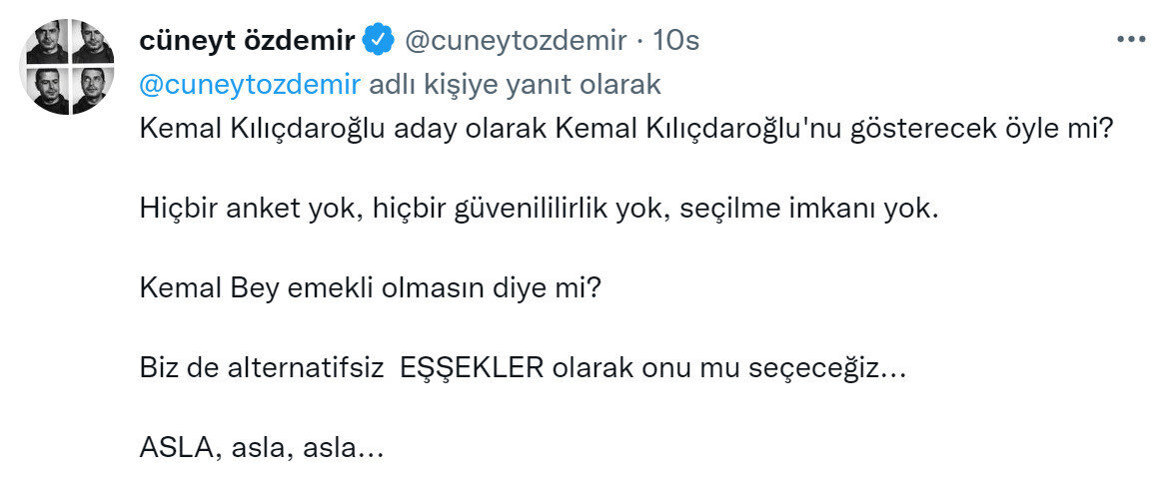Click the top-right photo in the avatar
Image resolution: width=1172 pixels, height=482 pixels.
click(91, 42)
